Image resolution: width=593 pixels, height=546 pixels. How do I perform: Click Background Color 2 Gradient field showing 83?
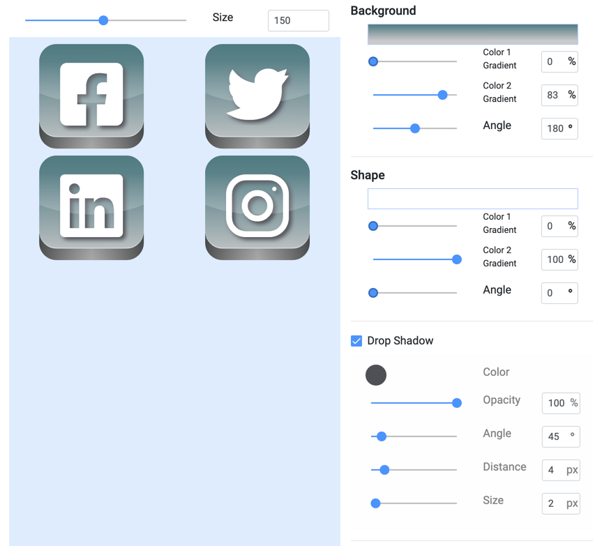coord(560,95)
